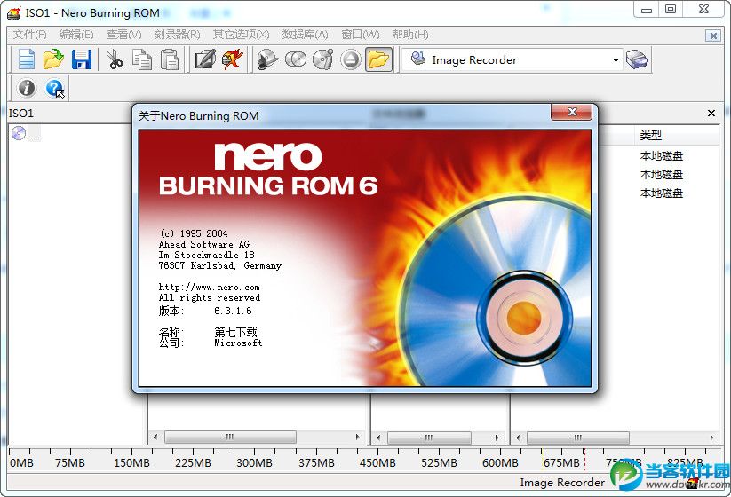Click the context help question mark icon
Screen dimensions: 731x497
(54, 88)
